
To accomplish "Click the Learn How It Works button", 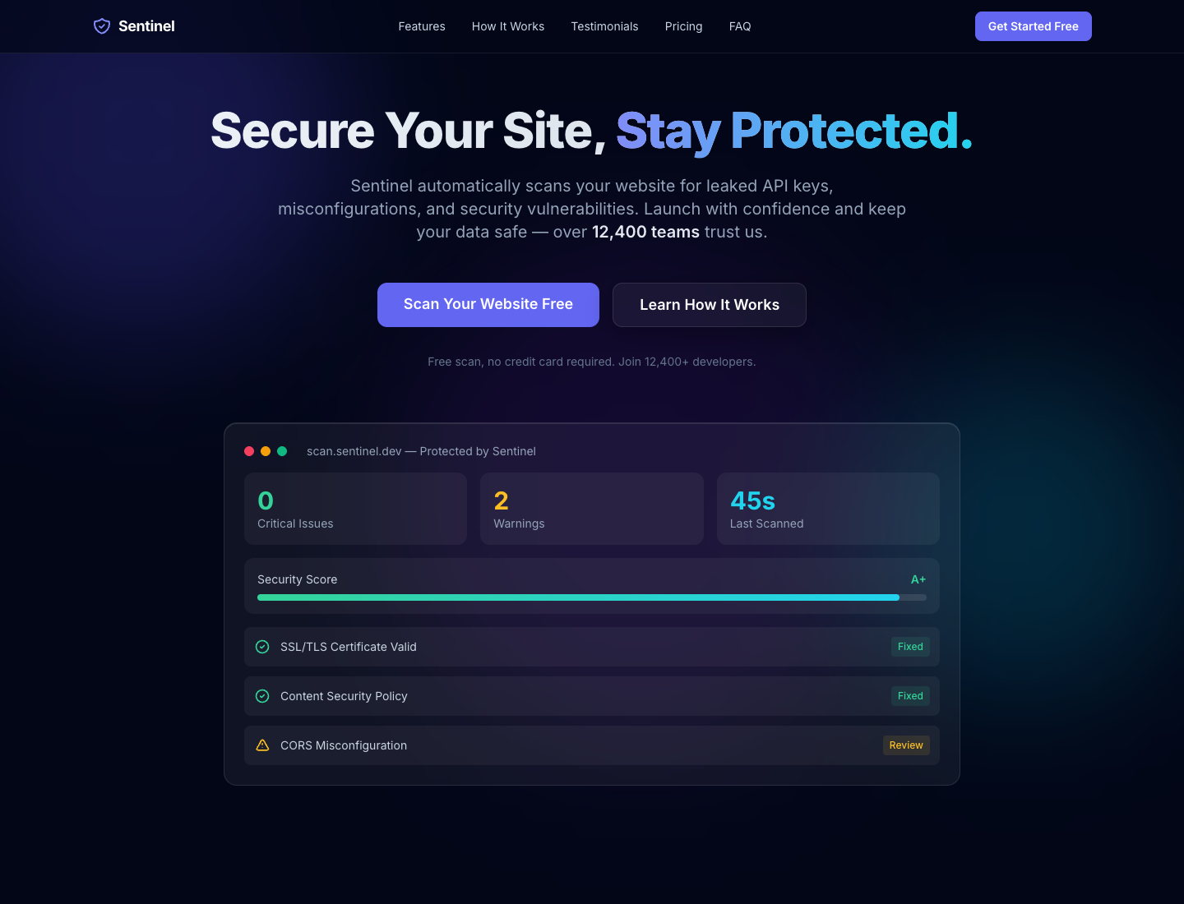I will pyautogui.click(x=710, y=305).
